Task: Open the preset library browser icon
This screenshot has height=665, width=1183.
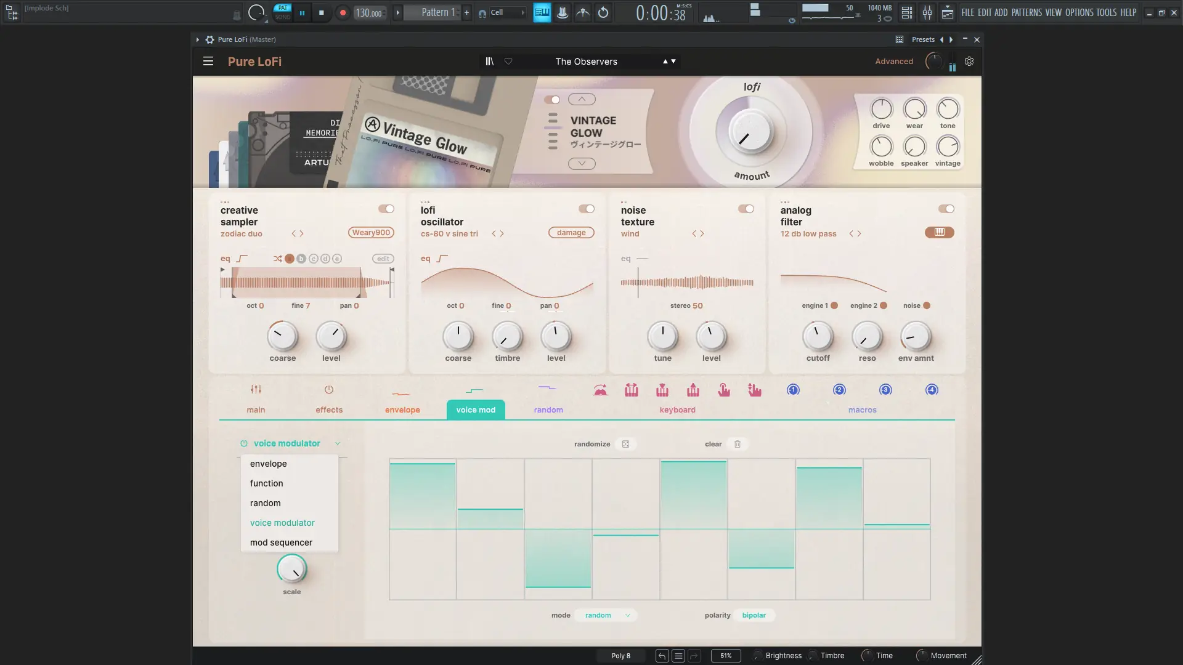Action: point(489,62)
